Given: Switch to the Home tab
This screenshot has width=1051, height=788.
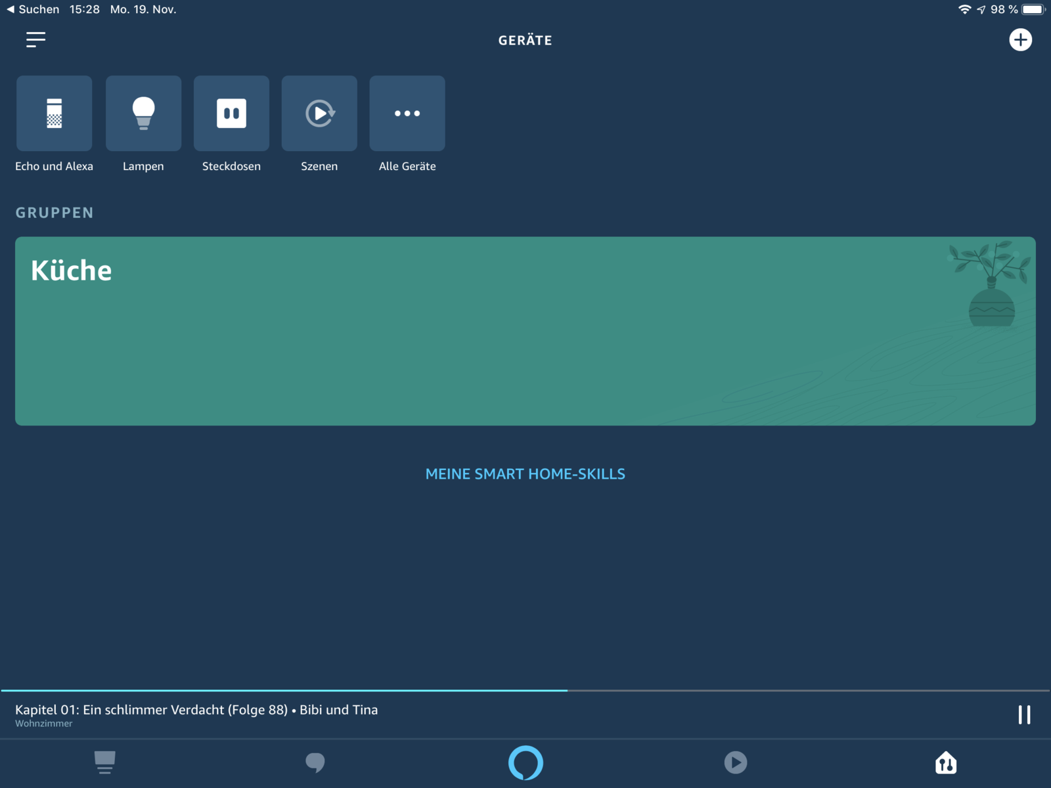Looking at the screenshot, I should (105, 762).
